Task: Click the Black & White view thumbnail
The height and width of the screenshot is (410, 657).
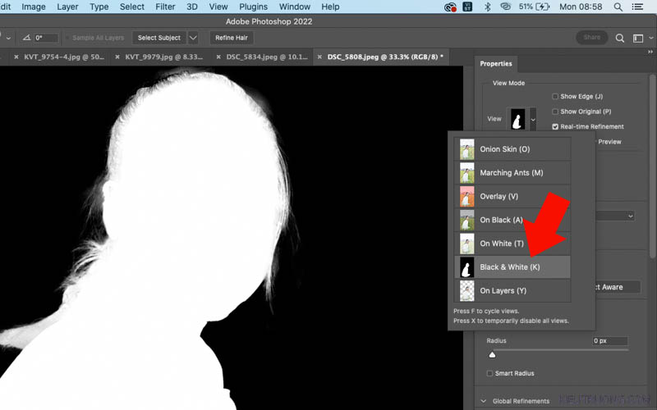Action: point(466,267)
